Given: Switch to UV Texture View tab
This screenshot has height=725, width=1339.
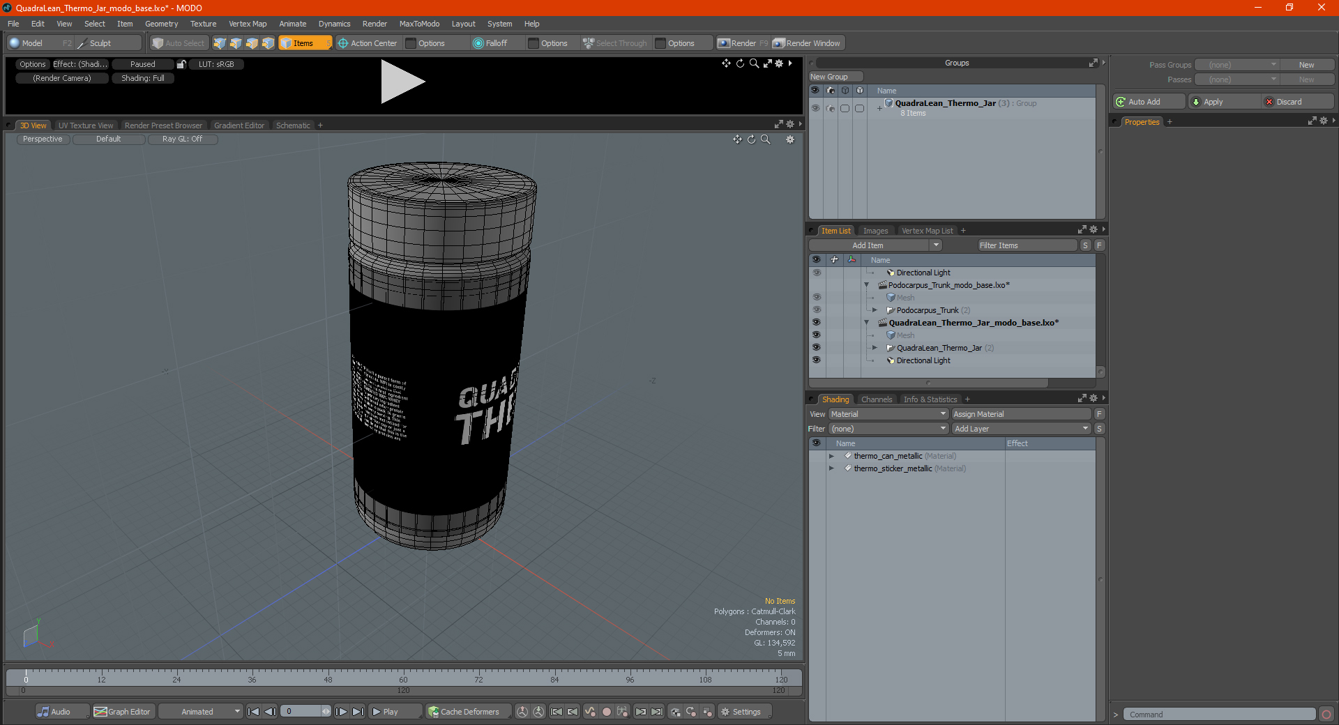Looking at the screenshot, I should pyautogui.click(x=86, y=125).
